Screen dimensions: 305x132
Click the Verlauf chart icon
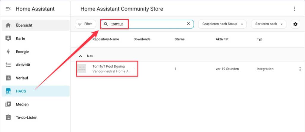tap(8, 78)
